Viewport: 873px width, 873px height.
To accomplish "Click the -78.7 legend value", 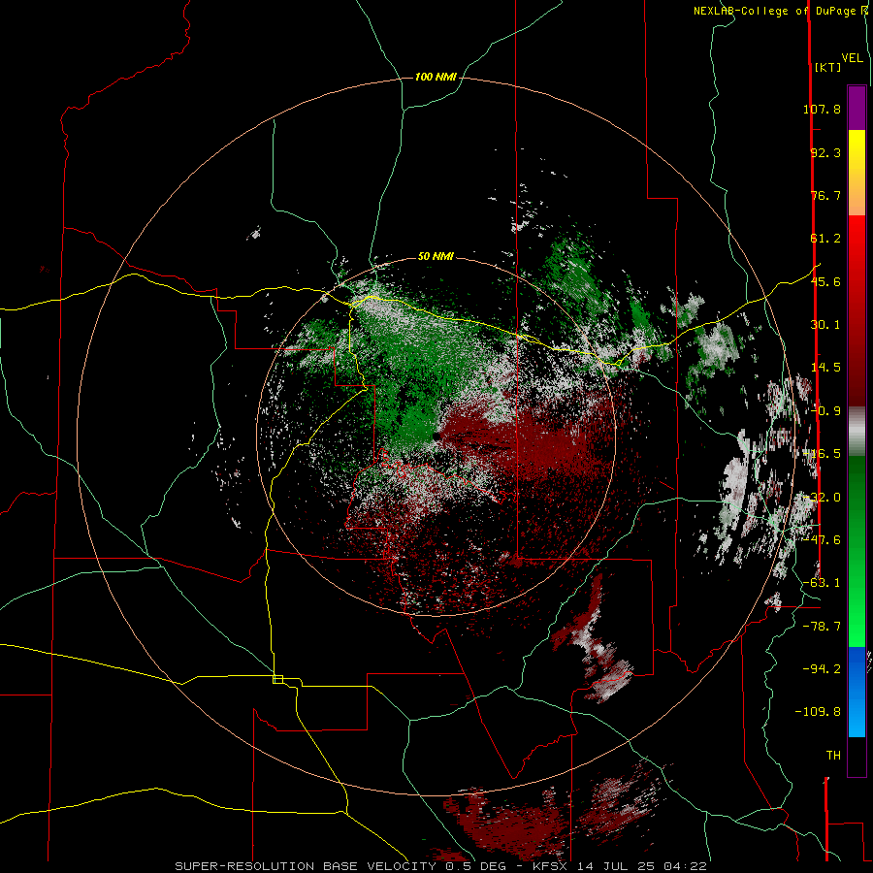I will pos(822,627).
